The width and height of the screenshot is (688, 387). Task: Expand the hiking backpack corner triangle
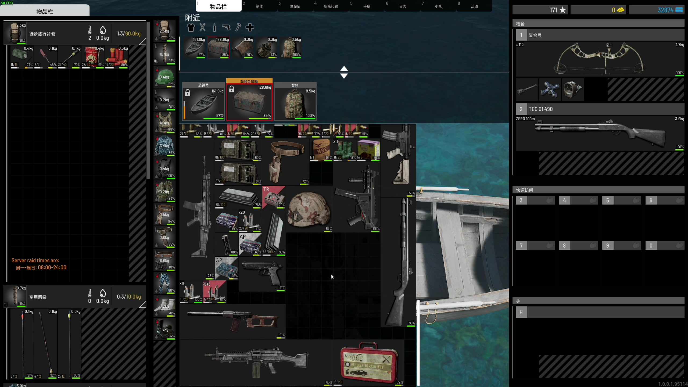coord(143,41)
